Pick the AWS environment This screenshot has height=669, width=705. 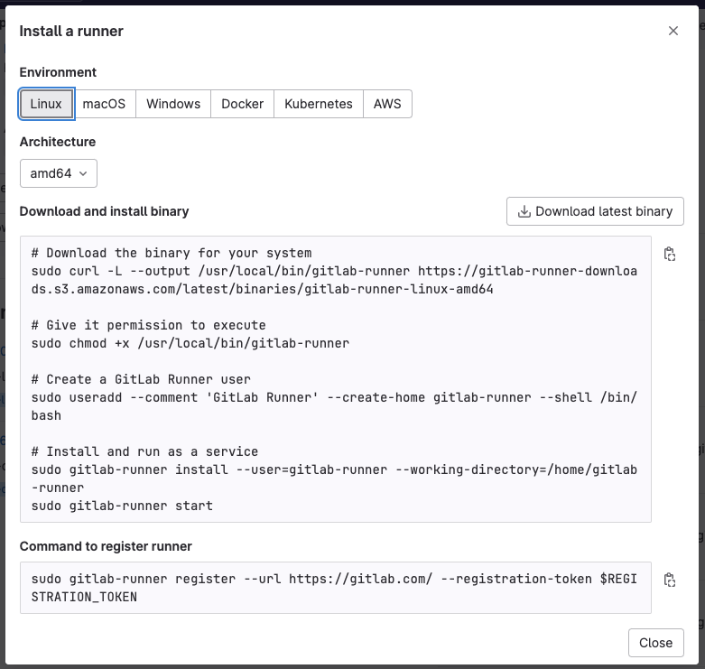[x=387, y=104]
